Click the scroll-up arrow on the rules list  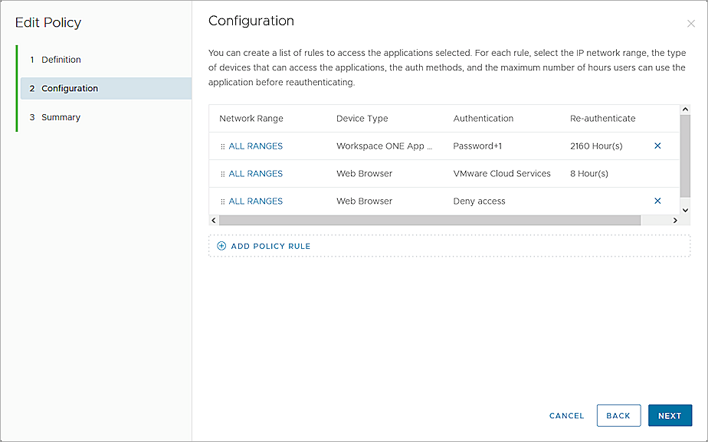(x=686, y=109)
